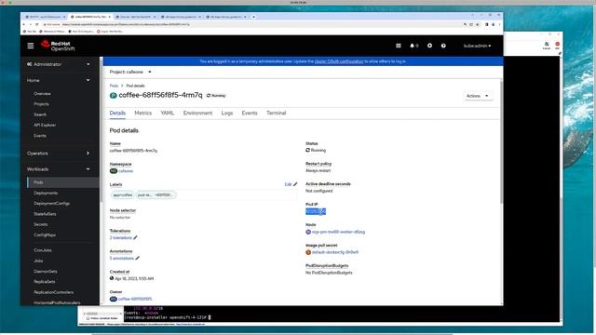Open ConfigMaps in the sidebar
Screen dimensions: 596x335
coord(45,234)
